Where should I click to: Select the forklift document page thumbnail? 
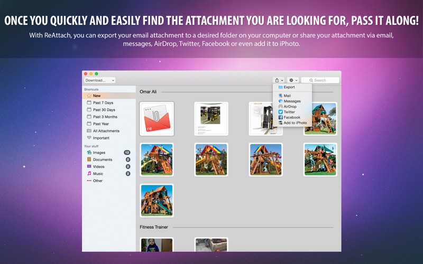pos(211,119)
